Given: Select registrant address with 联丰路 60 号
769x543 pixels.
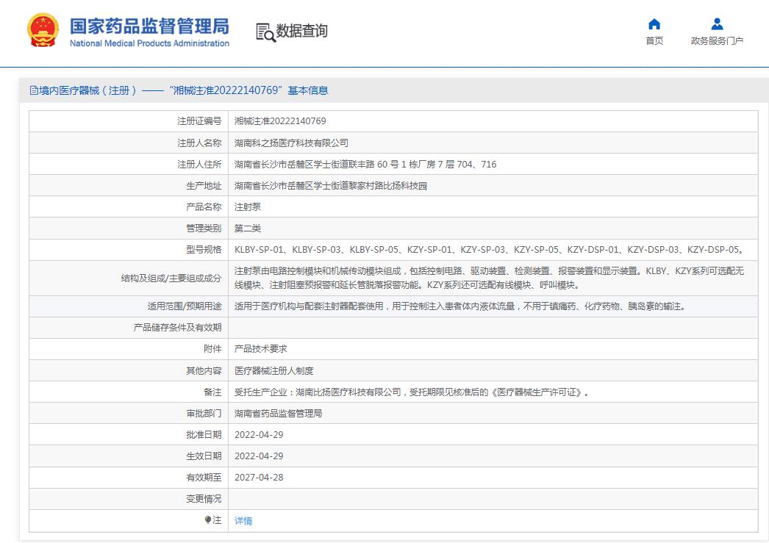Looking at the screenshot, I should pyautogui.click(x=365, y=164).
